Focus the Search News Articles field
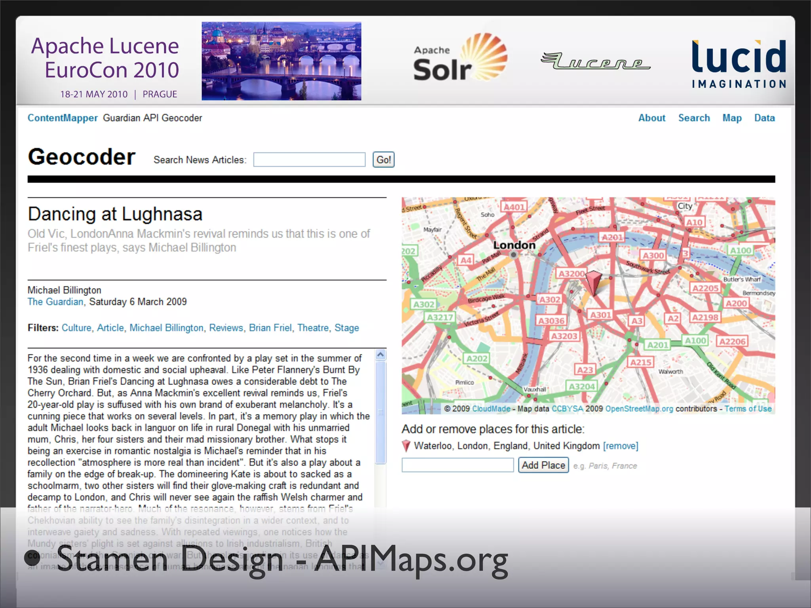This screenshot has height=608, width=811. click(309, 160)
